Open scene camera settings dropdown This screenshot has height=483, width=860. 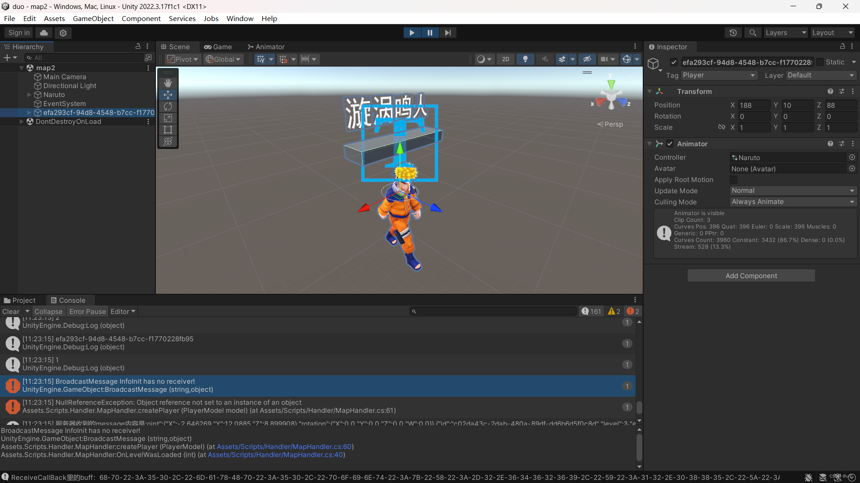(x=608, y=59)
